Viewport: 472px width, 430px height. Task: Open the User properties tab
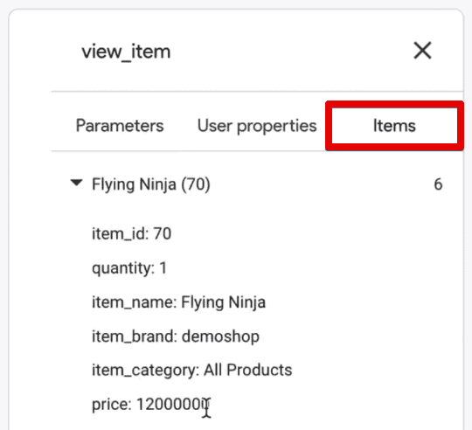tap(257, 126)
